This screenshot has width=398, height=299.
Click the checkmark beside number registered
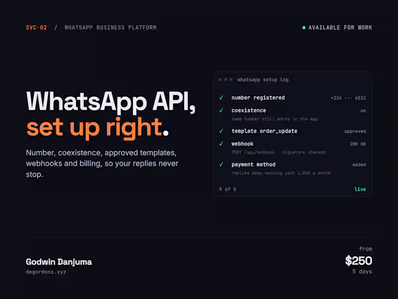(x=221, y=98)
